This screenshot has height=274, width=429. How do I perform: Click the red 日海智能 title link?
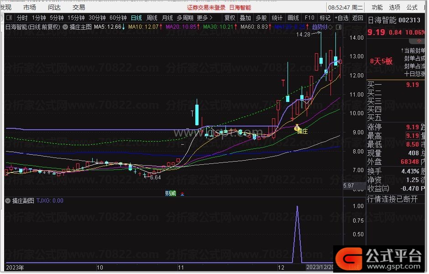[240, 8]
